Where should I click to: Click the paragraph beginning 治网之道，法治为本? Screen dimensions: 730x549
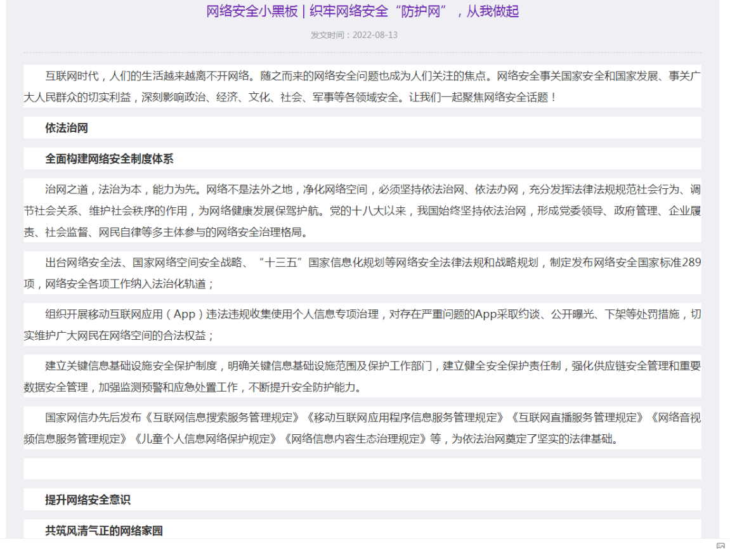pyautogui.click(x=362, y=211)
